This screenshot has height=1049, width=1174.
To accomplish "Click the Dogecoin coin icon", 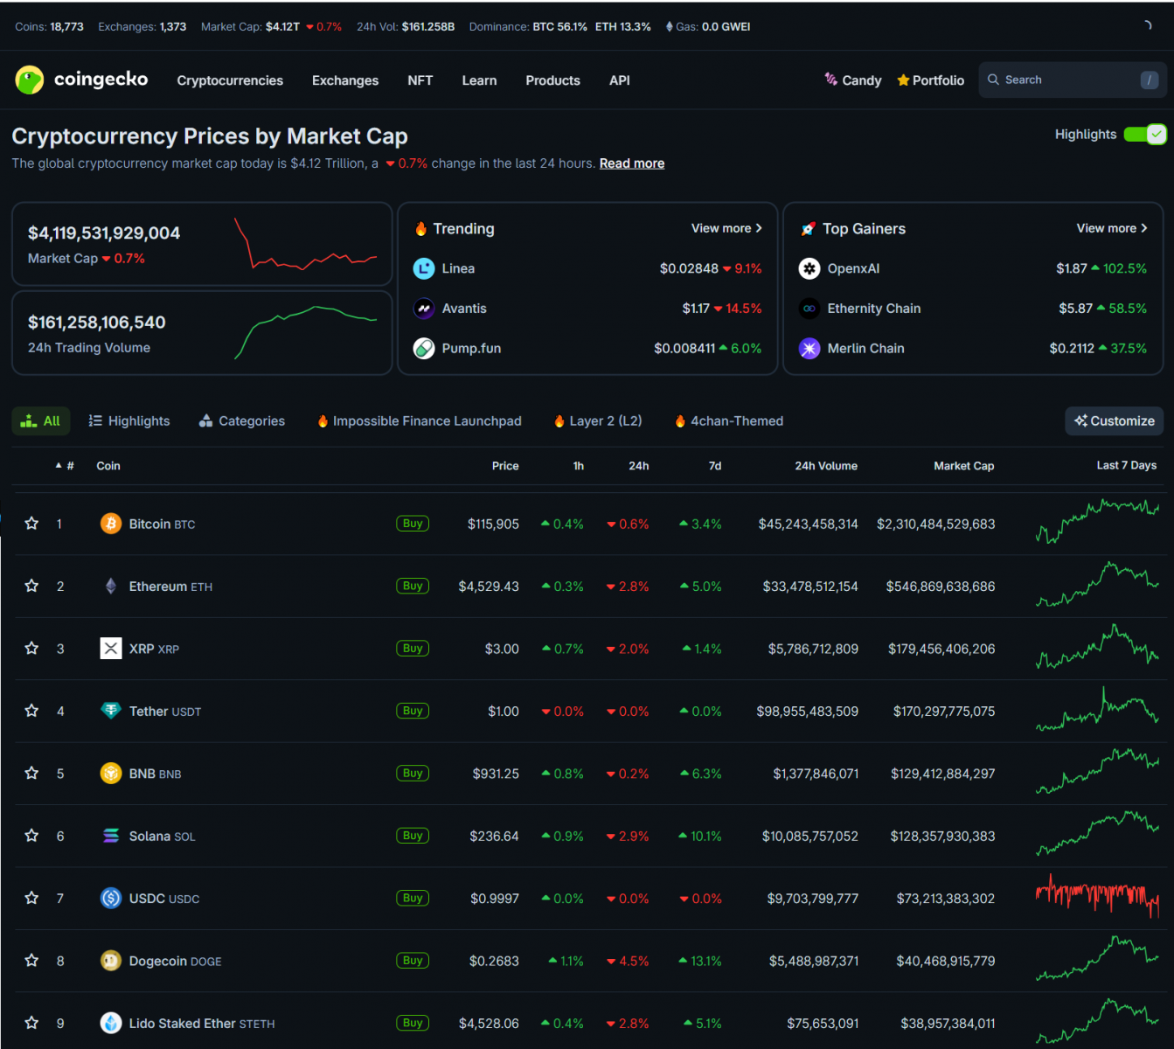I will 111,961.
